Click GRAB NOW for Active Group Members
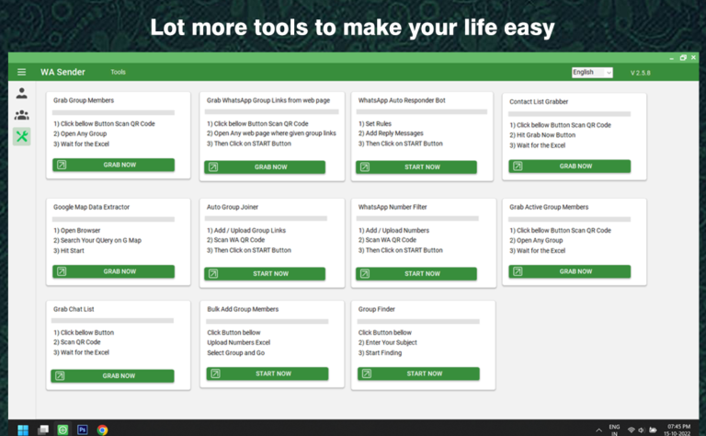The width and height of the screenshot is (706, 436). point(569,271)
